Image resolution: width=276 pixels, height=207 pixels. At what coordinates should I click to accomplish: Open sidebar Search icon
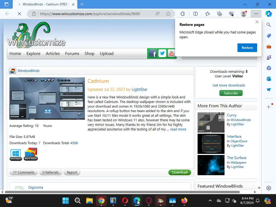269,25
